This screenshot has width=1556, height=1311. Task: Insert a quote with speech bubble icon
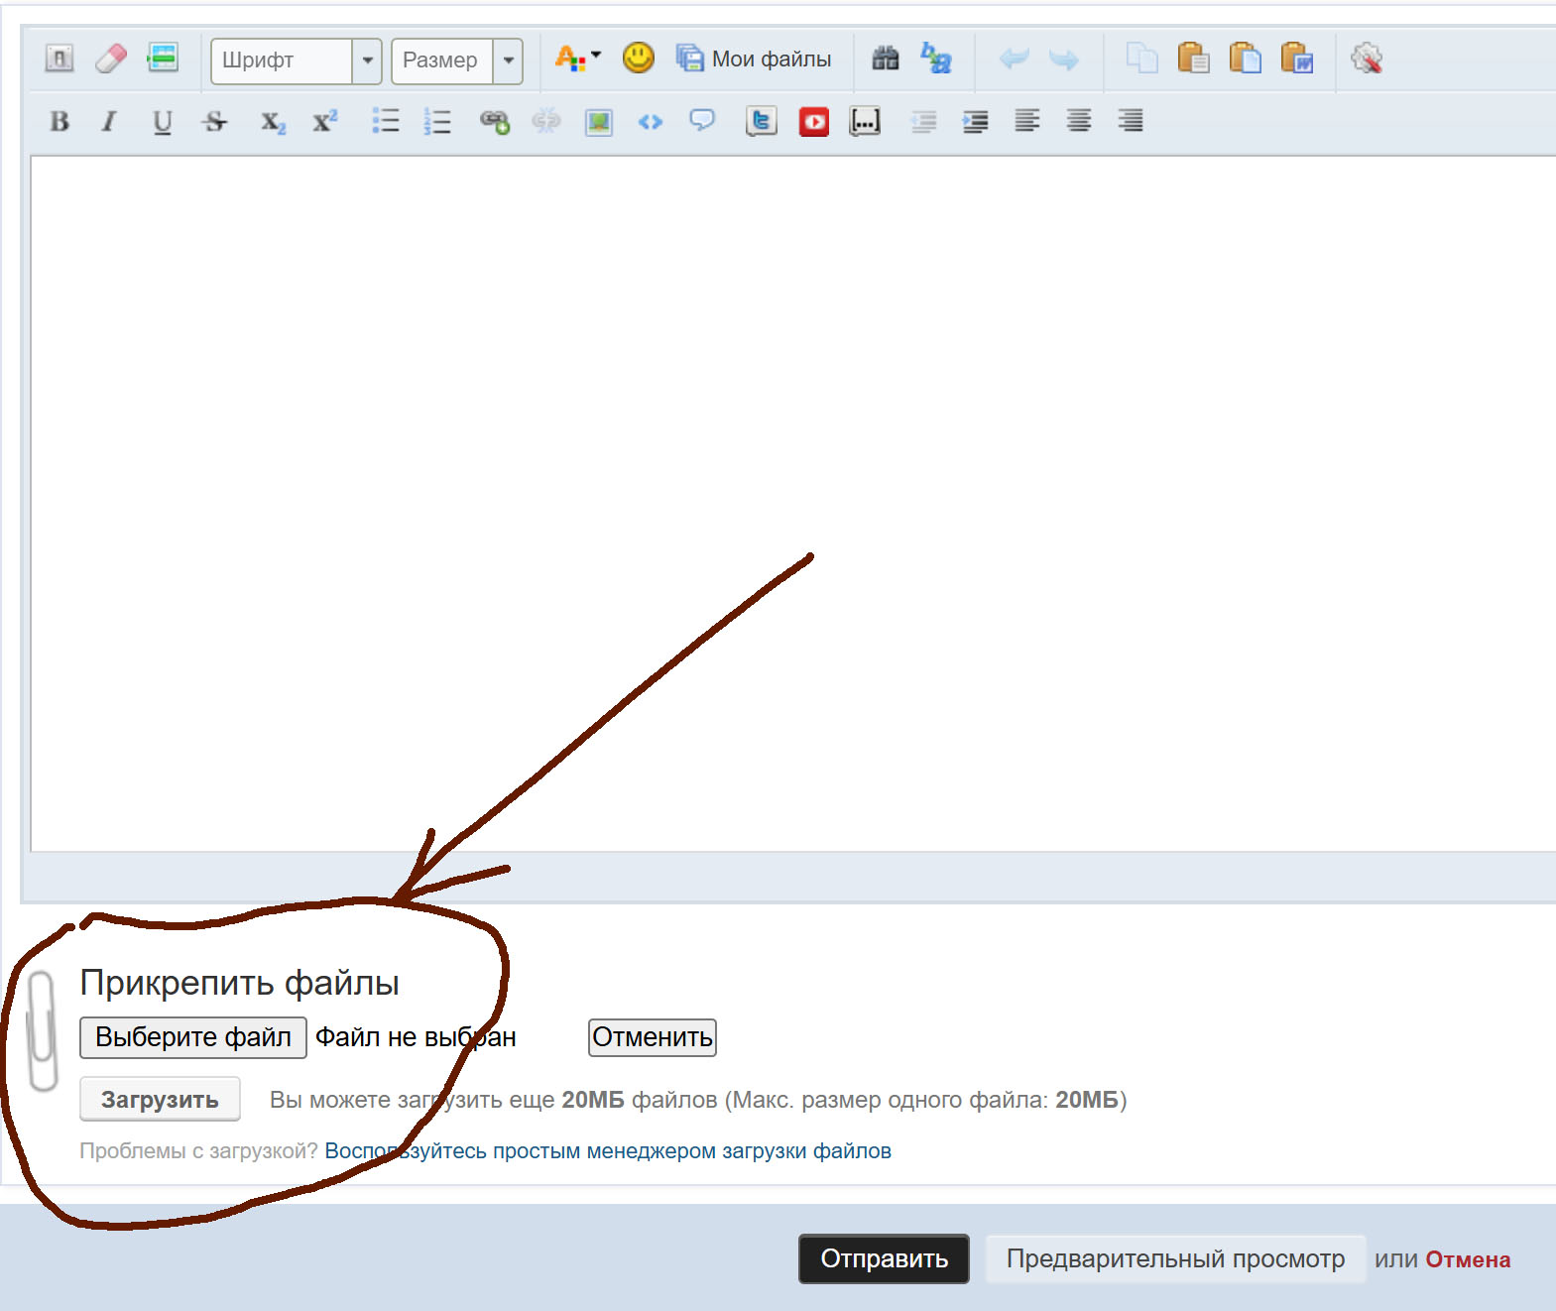(x=702, y=121)
